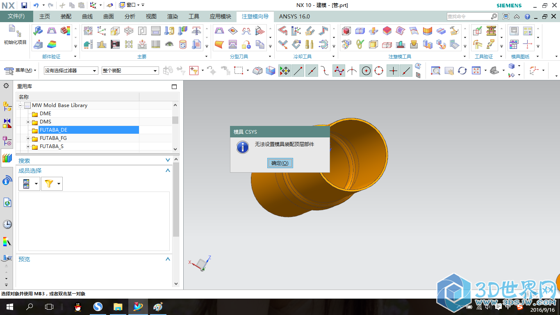Open the Windows Start button
560x315 pixels.
(9, 307)
